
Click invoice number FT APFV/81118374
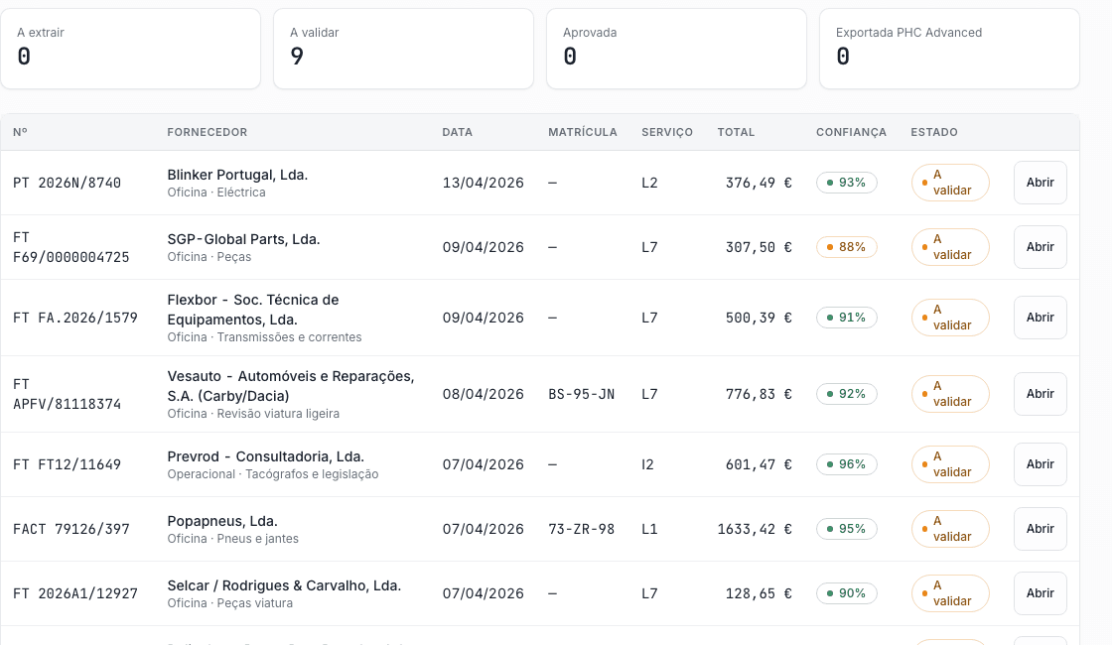tap(68, 394)
